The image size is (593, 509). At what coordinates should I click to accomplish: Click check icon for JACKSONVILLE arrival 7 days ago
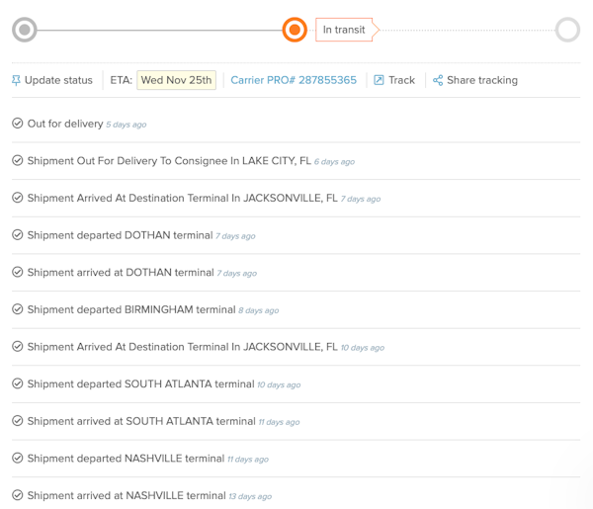18,198
